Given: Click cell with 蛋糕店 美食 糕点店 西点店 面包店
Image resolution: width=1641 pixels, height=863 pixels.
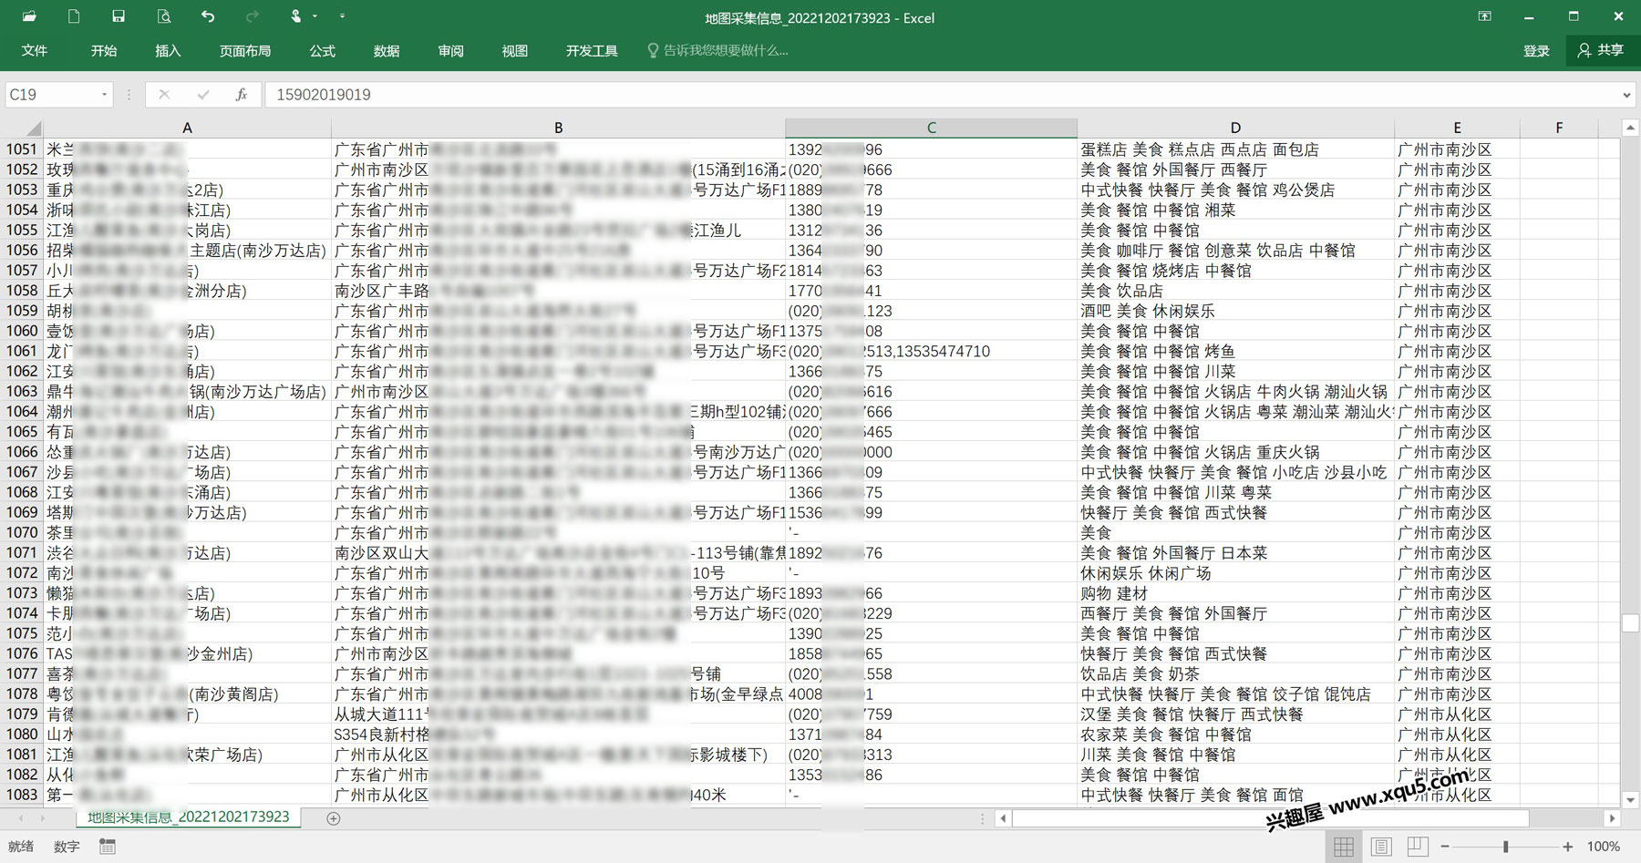Looking at the screenshot, I should (1235, 149).
